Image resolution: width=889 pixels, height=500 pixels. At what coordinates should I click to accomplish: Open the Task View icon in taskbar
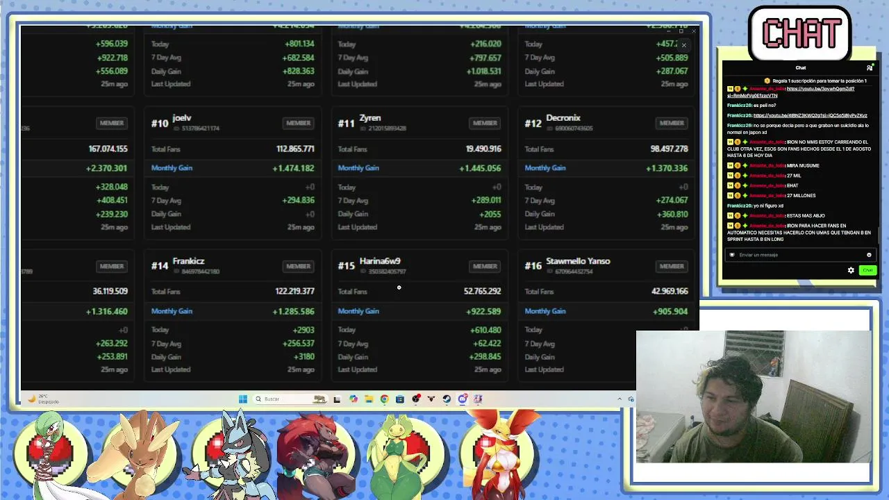coord(337,399)
